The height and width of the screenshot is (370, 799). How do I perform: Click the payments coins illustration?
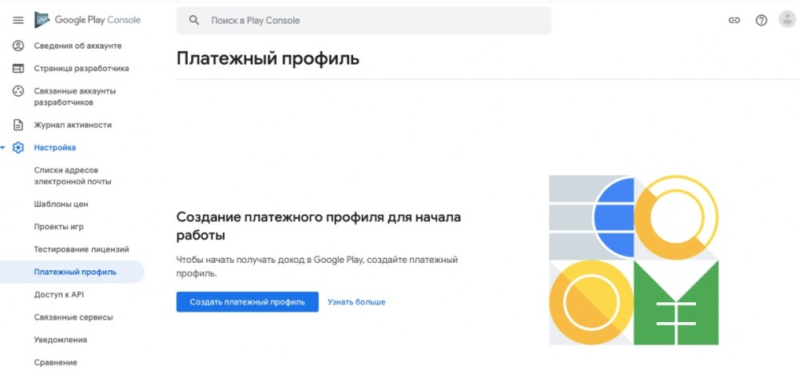(x=634, y=260)
